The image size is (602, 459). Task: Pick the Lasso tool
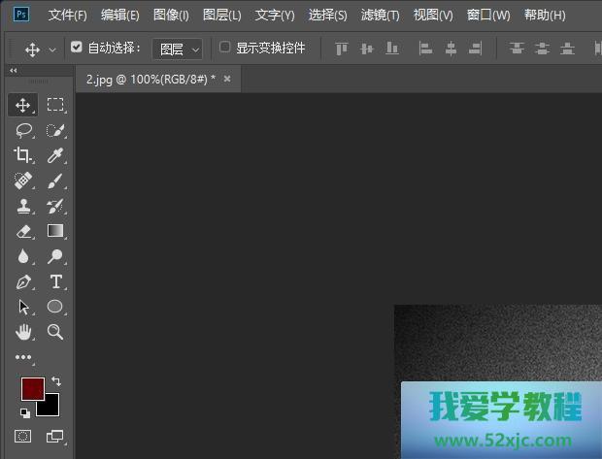[x=23, y=130]
